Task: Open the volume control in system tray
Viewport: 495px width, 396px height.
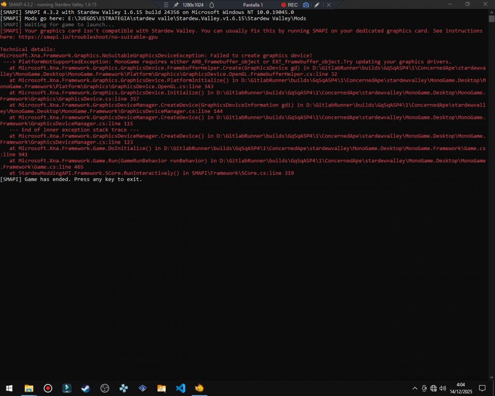Action: pyautogui.click(x=442, y=388)
